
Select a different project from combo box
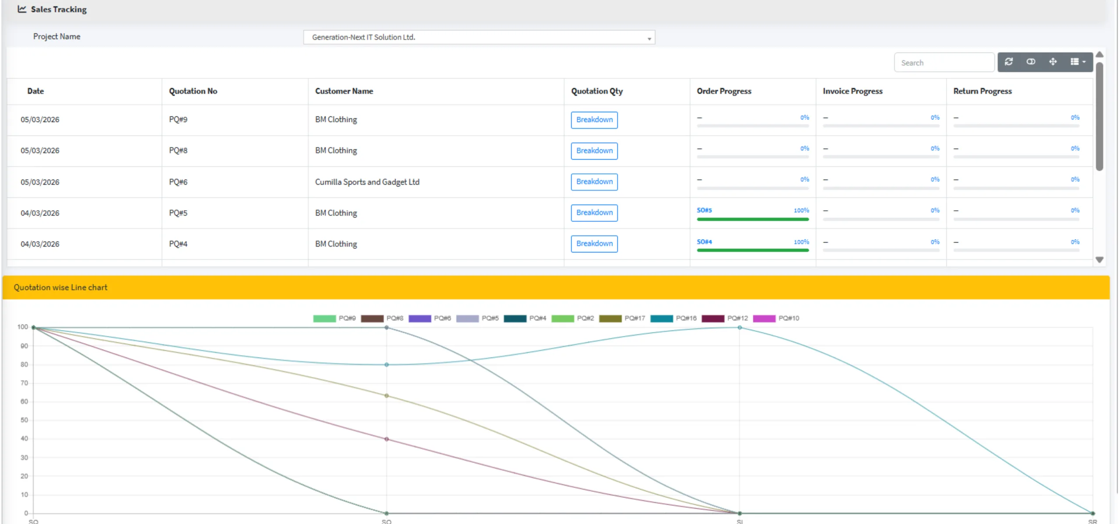(479, 37)
